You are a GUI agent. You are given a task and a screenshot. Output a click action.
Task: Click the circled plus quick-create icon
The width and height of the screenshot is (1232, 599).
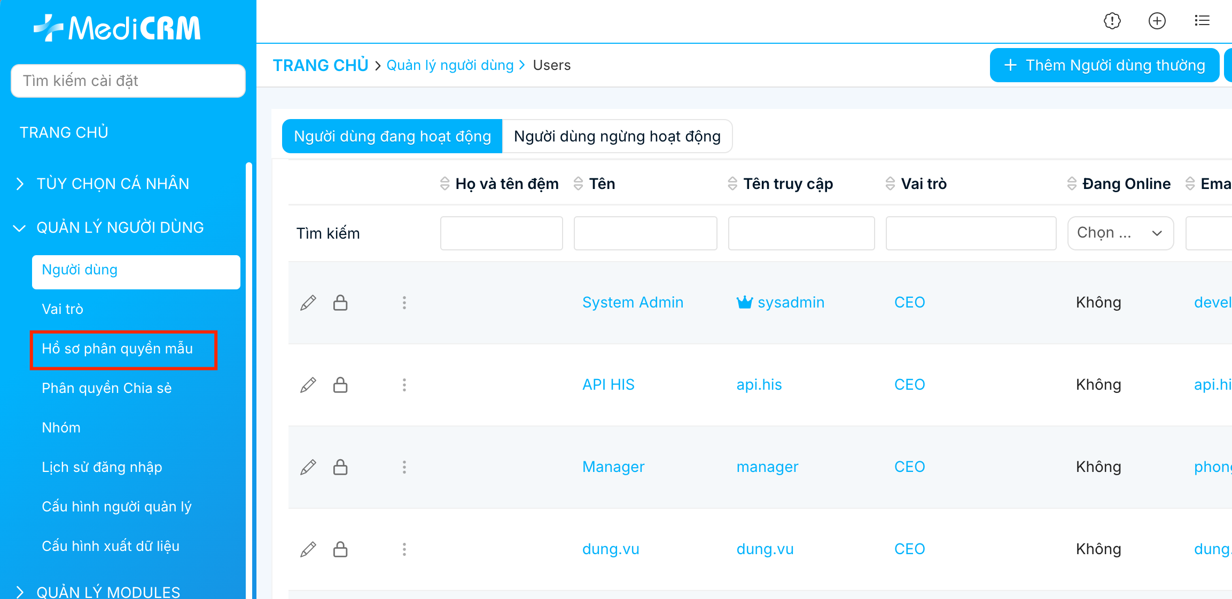pos(1157,21)
